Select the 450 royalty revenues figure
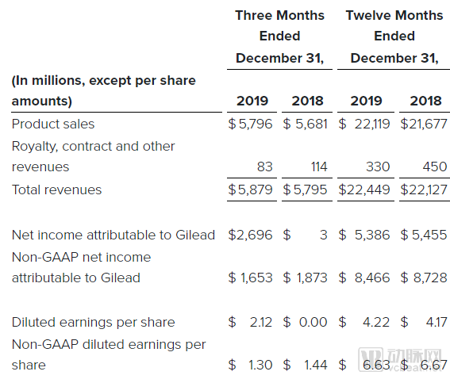Image resolution: width=450 pixels, height=379 pixels. [434, 167]
